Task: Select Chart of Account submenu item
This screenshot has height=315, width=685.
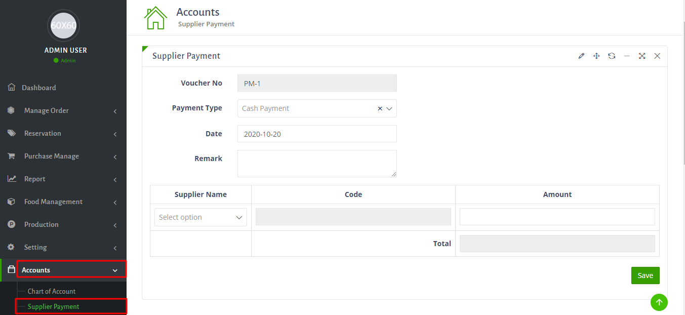Action: pos(52,291)
